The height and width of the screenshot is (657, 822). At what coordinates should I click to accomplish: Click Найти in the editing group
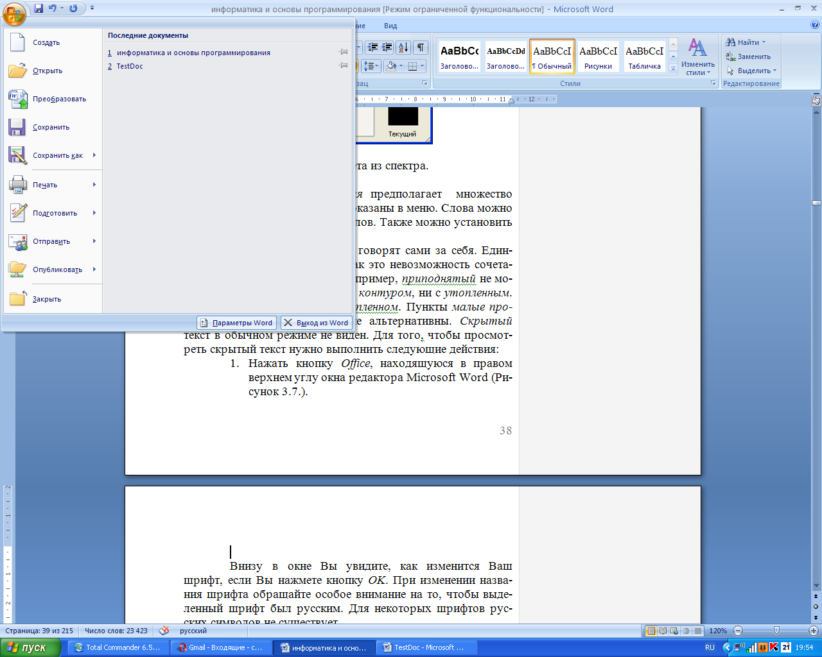(x=746, y=42)
